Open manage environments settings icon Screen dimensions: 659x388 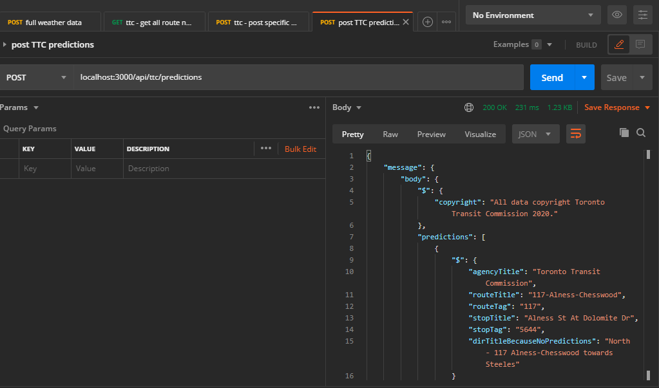point(643,15)
